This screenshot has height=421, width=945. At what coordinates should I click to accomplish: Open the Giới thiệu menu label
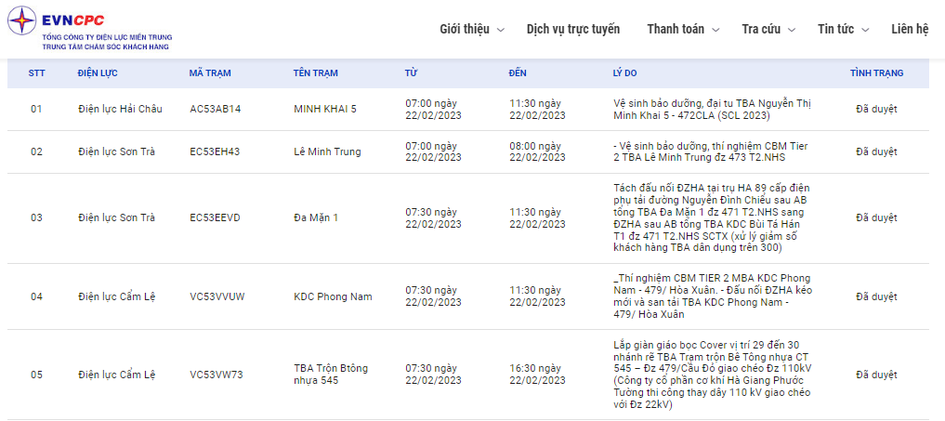pos(465,29)
